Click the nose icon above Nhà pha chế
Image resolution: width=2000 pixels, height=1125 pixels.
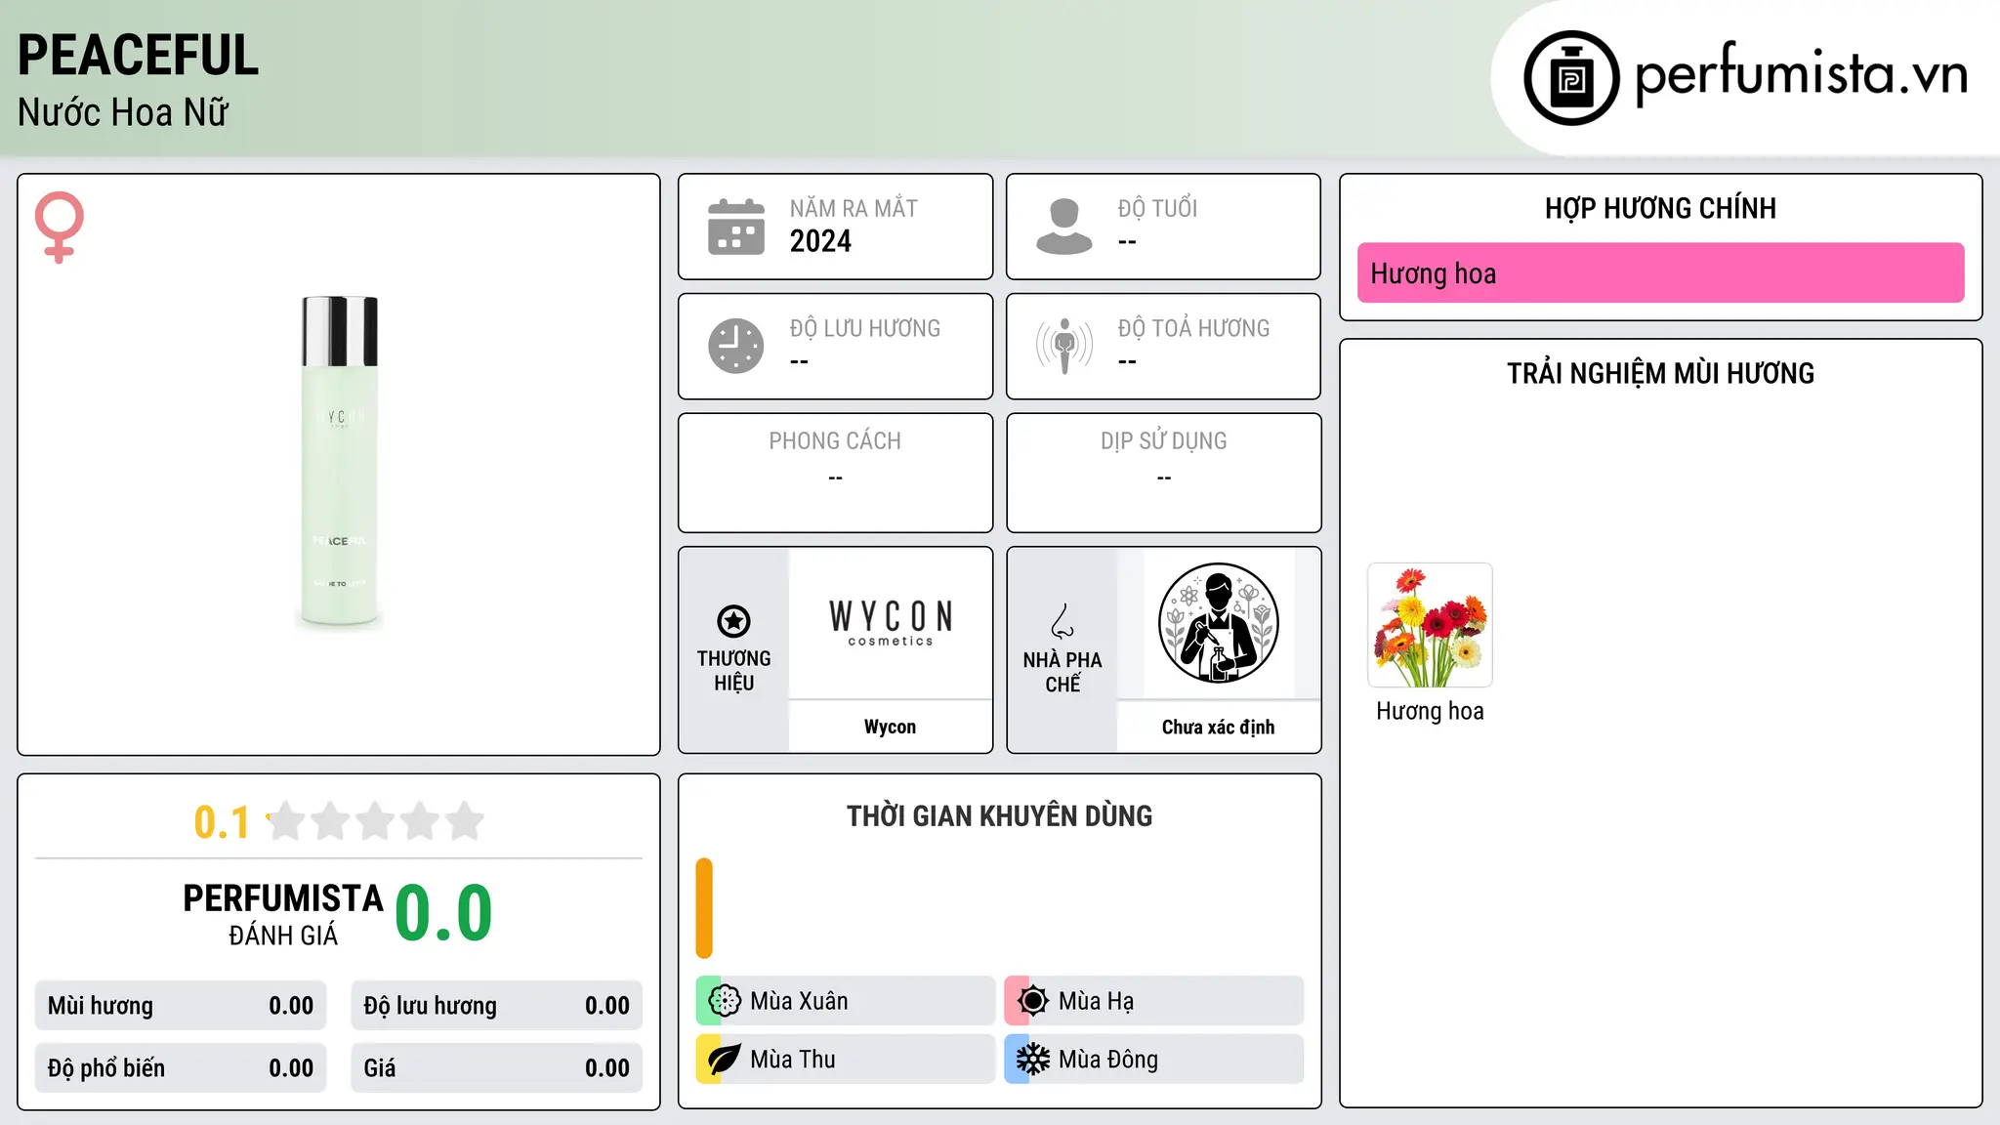tap(1062, 621)
